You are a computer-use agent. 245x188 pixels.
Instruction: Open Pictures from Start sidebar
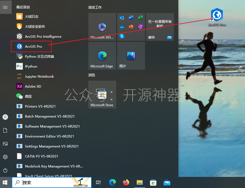coord(5,144)
